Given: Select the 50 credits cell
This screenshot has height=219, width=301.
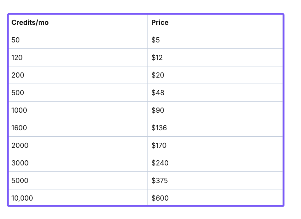Looking at the screenshot, I should coord(16,40).
